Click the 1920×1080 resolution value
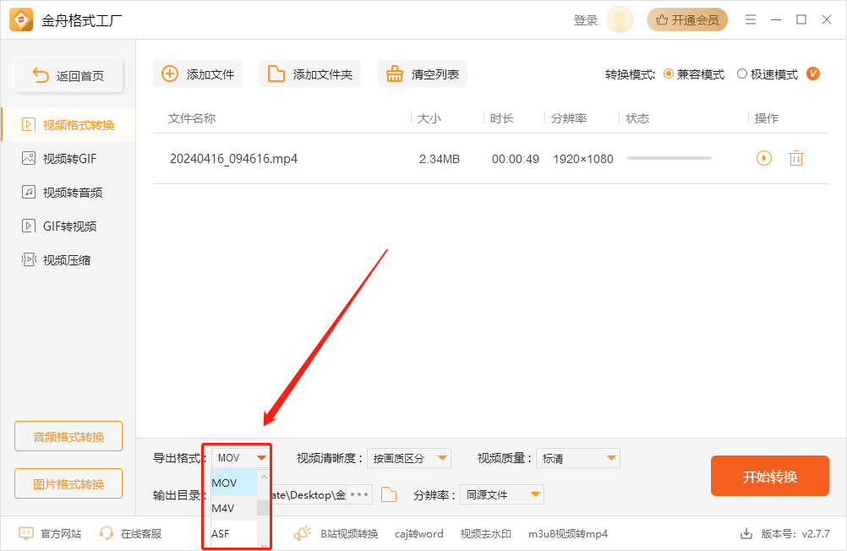The width and height of the screenshot is (847, 551). click(x=583, y=159)
